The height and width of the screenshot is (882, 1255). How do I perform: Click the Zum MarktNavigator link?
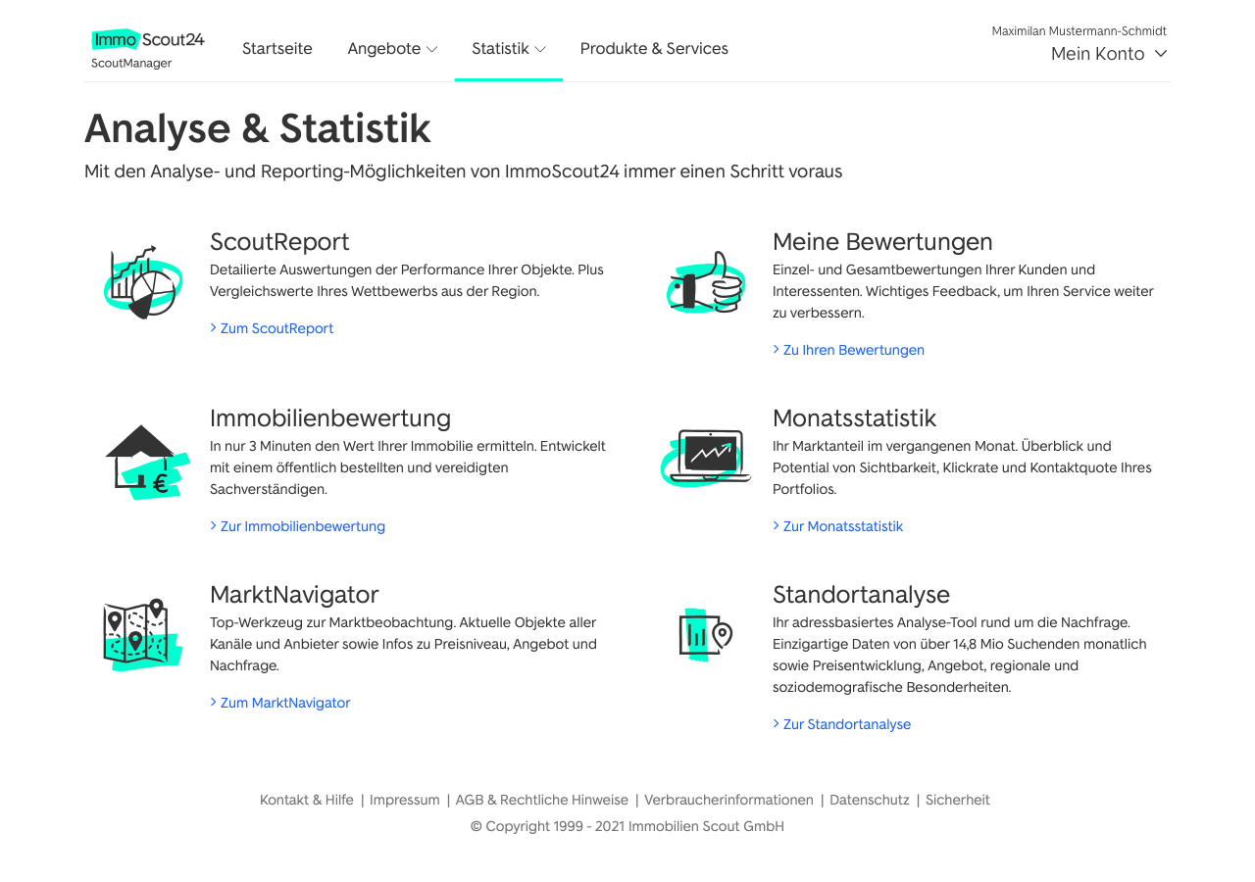[x=284, y=703]
